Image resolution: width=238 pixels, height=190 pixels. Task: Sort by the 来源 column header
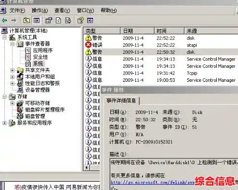click(211, 31)
